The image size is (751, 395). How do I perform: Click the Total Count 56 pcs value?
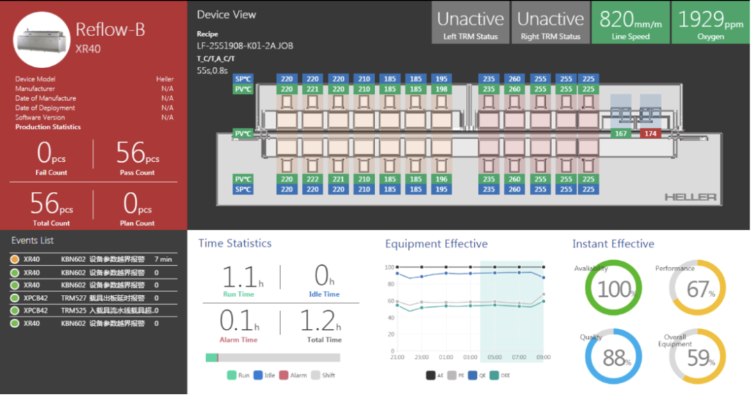tap(51, 204)
